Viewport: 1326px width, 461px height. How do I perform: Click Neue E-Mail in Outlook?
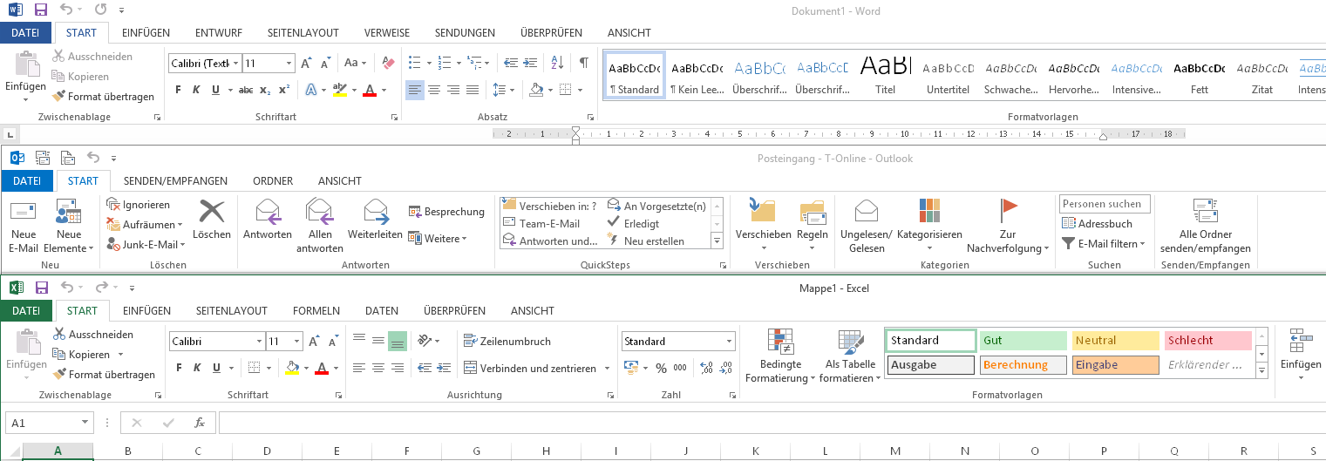24,227
